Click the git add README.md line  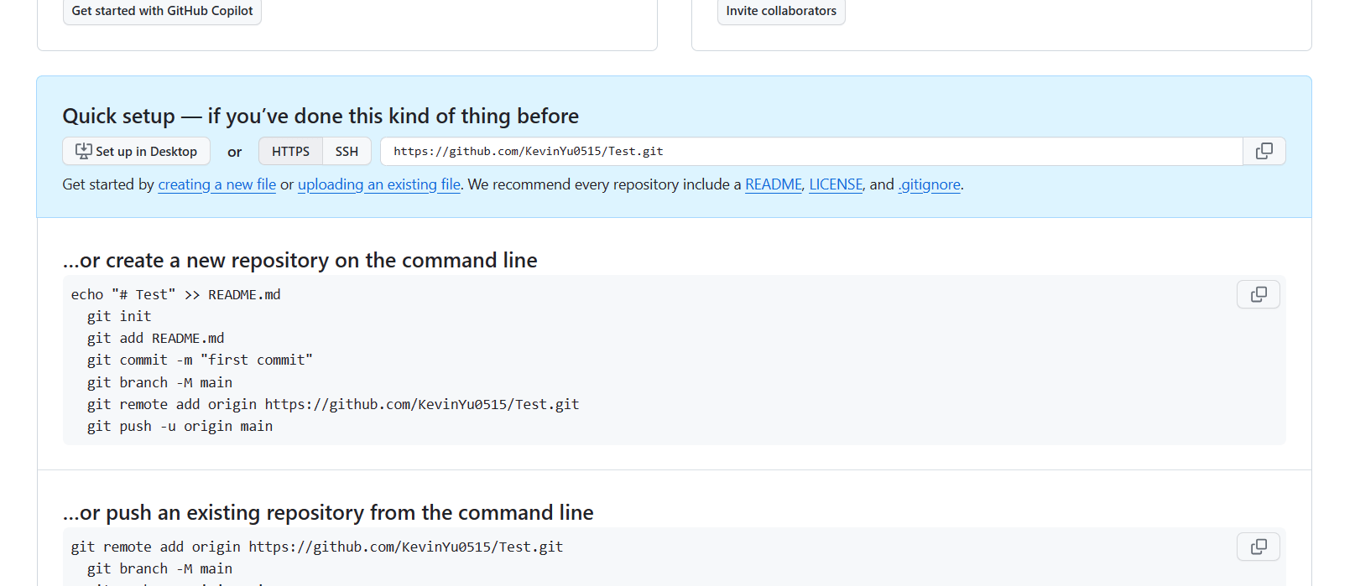156,338
